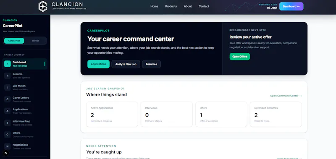The width and height of the screenshot is (336, 159).
Task: Click 'CAREER JOURNEY' sidebar section label
Action: click(14, 55)
